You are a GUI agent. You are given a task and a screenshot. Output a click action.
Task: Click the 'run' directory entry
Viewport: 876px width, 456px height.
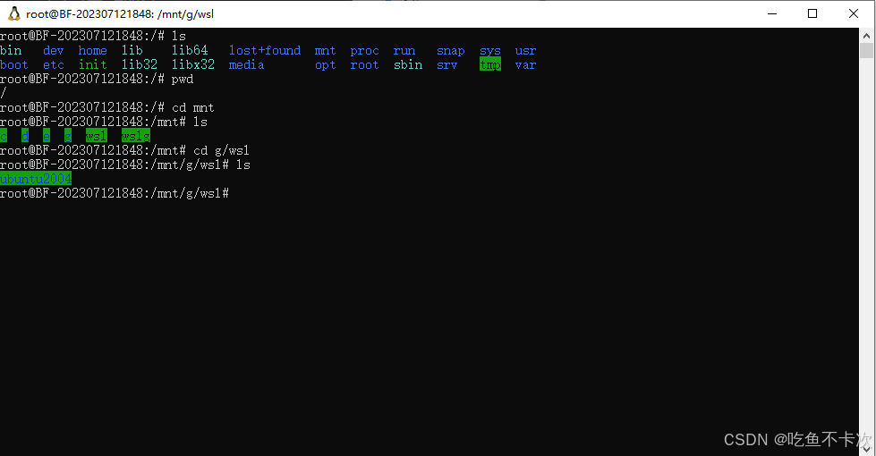[x=404, y=51]
